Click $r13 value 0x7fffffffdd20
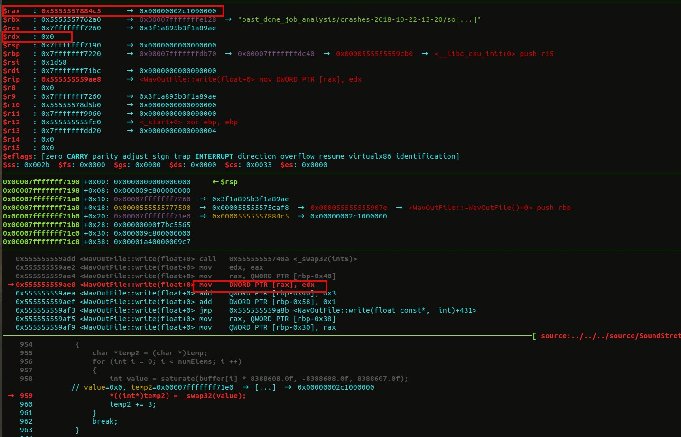 pyautogui.click(x=71, y=131)
